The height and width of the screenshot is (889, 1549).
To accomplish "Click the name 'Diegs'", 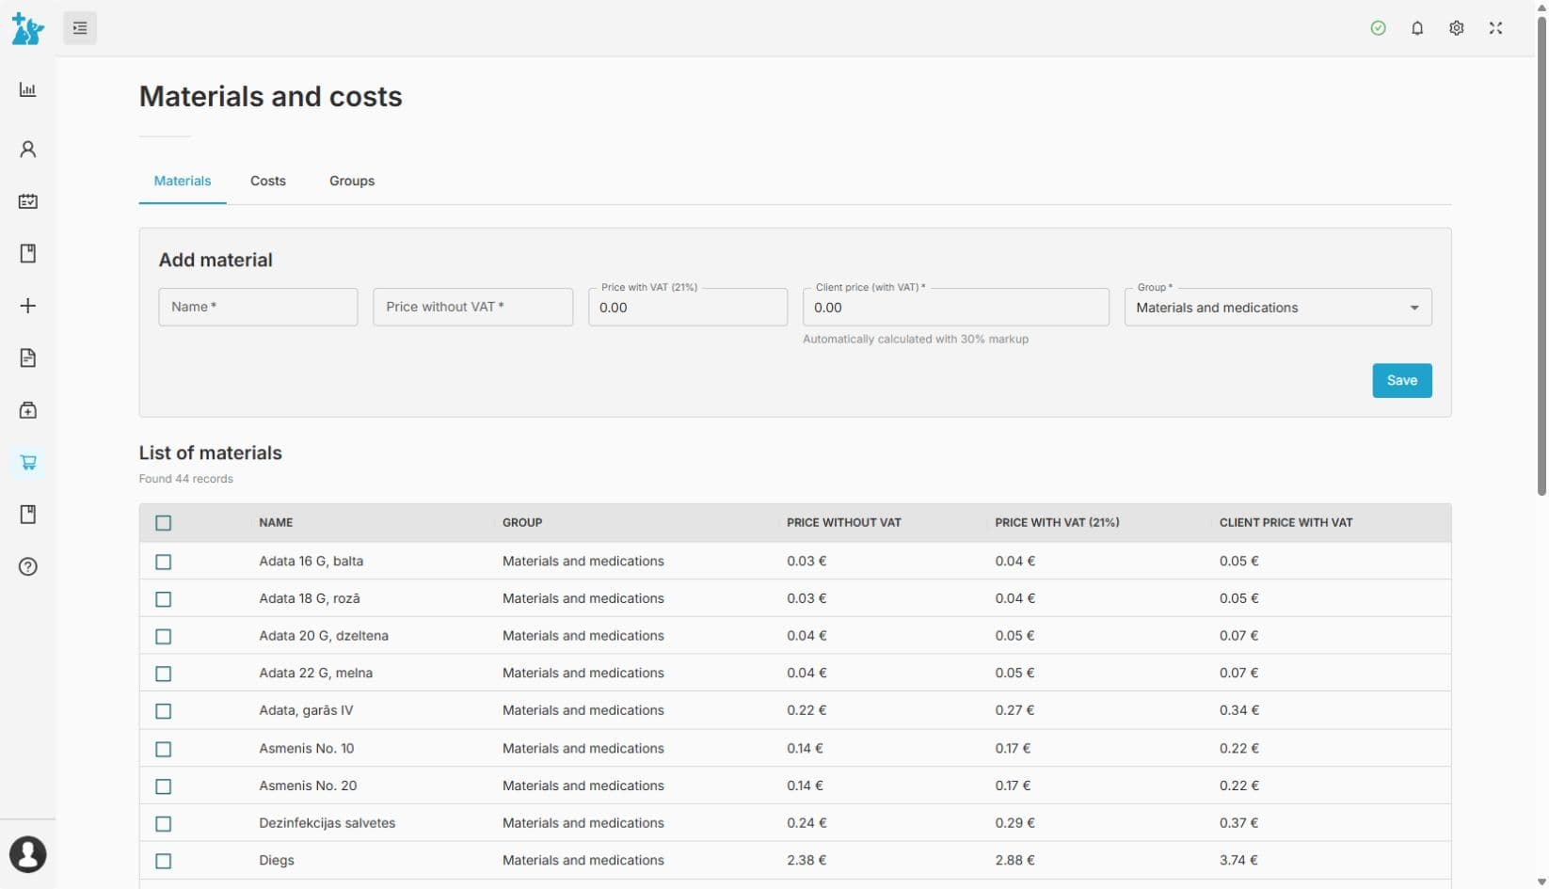I will click(277, 860).
